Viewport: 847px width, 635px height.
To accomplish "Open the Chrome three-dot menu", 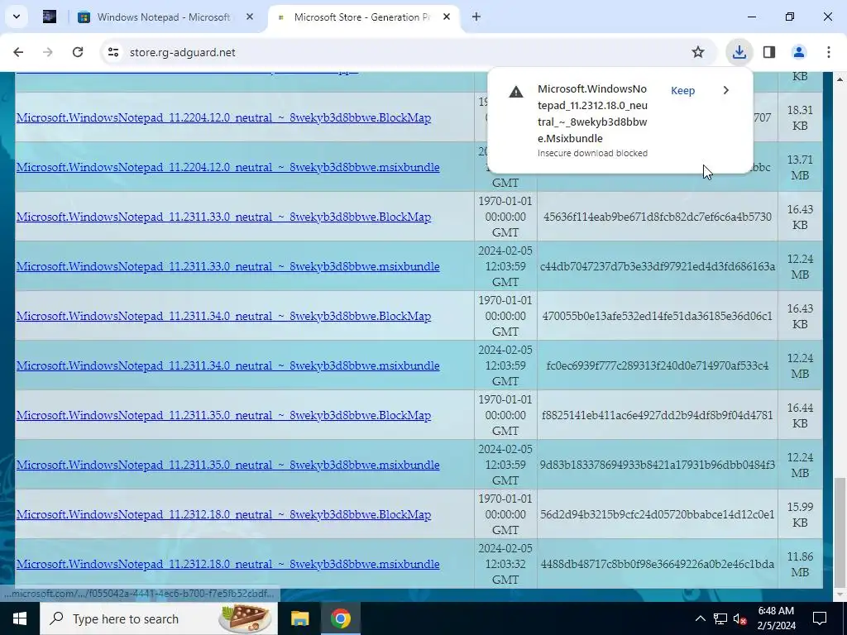I will point(829,52).
